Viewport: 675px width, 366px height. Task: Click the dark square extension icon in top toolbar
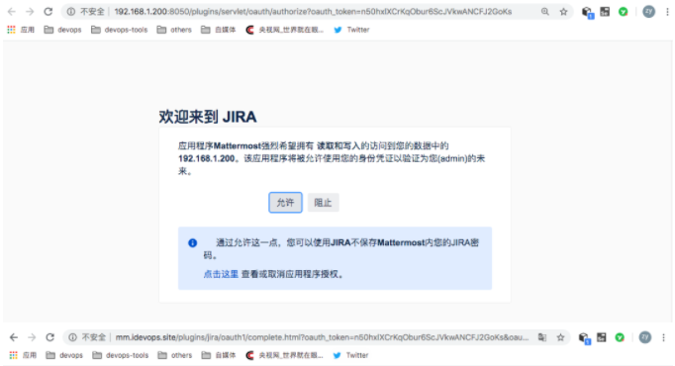click(605, 12)
